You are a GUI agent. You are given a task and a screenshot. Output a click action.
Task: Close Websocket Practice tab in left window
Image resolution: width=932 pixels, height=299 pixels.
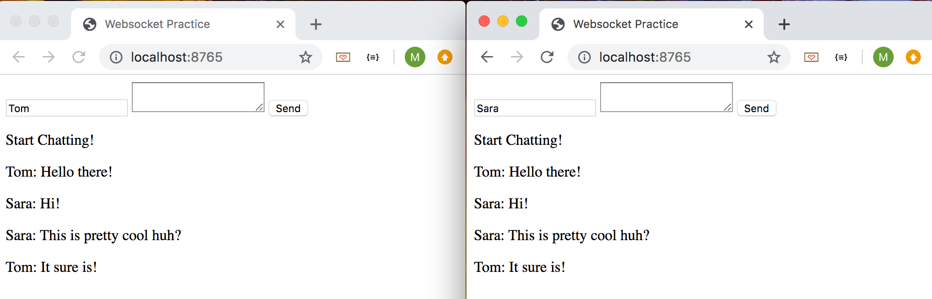(280, 24)
